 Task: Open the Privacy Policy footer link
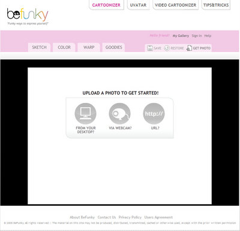click(x=130, y=217)
